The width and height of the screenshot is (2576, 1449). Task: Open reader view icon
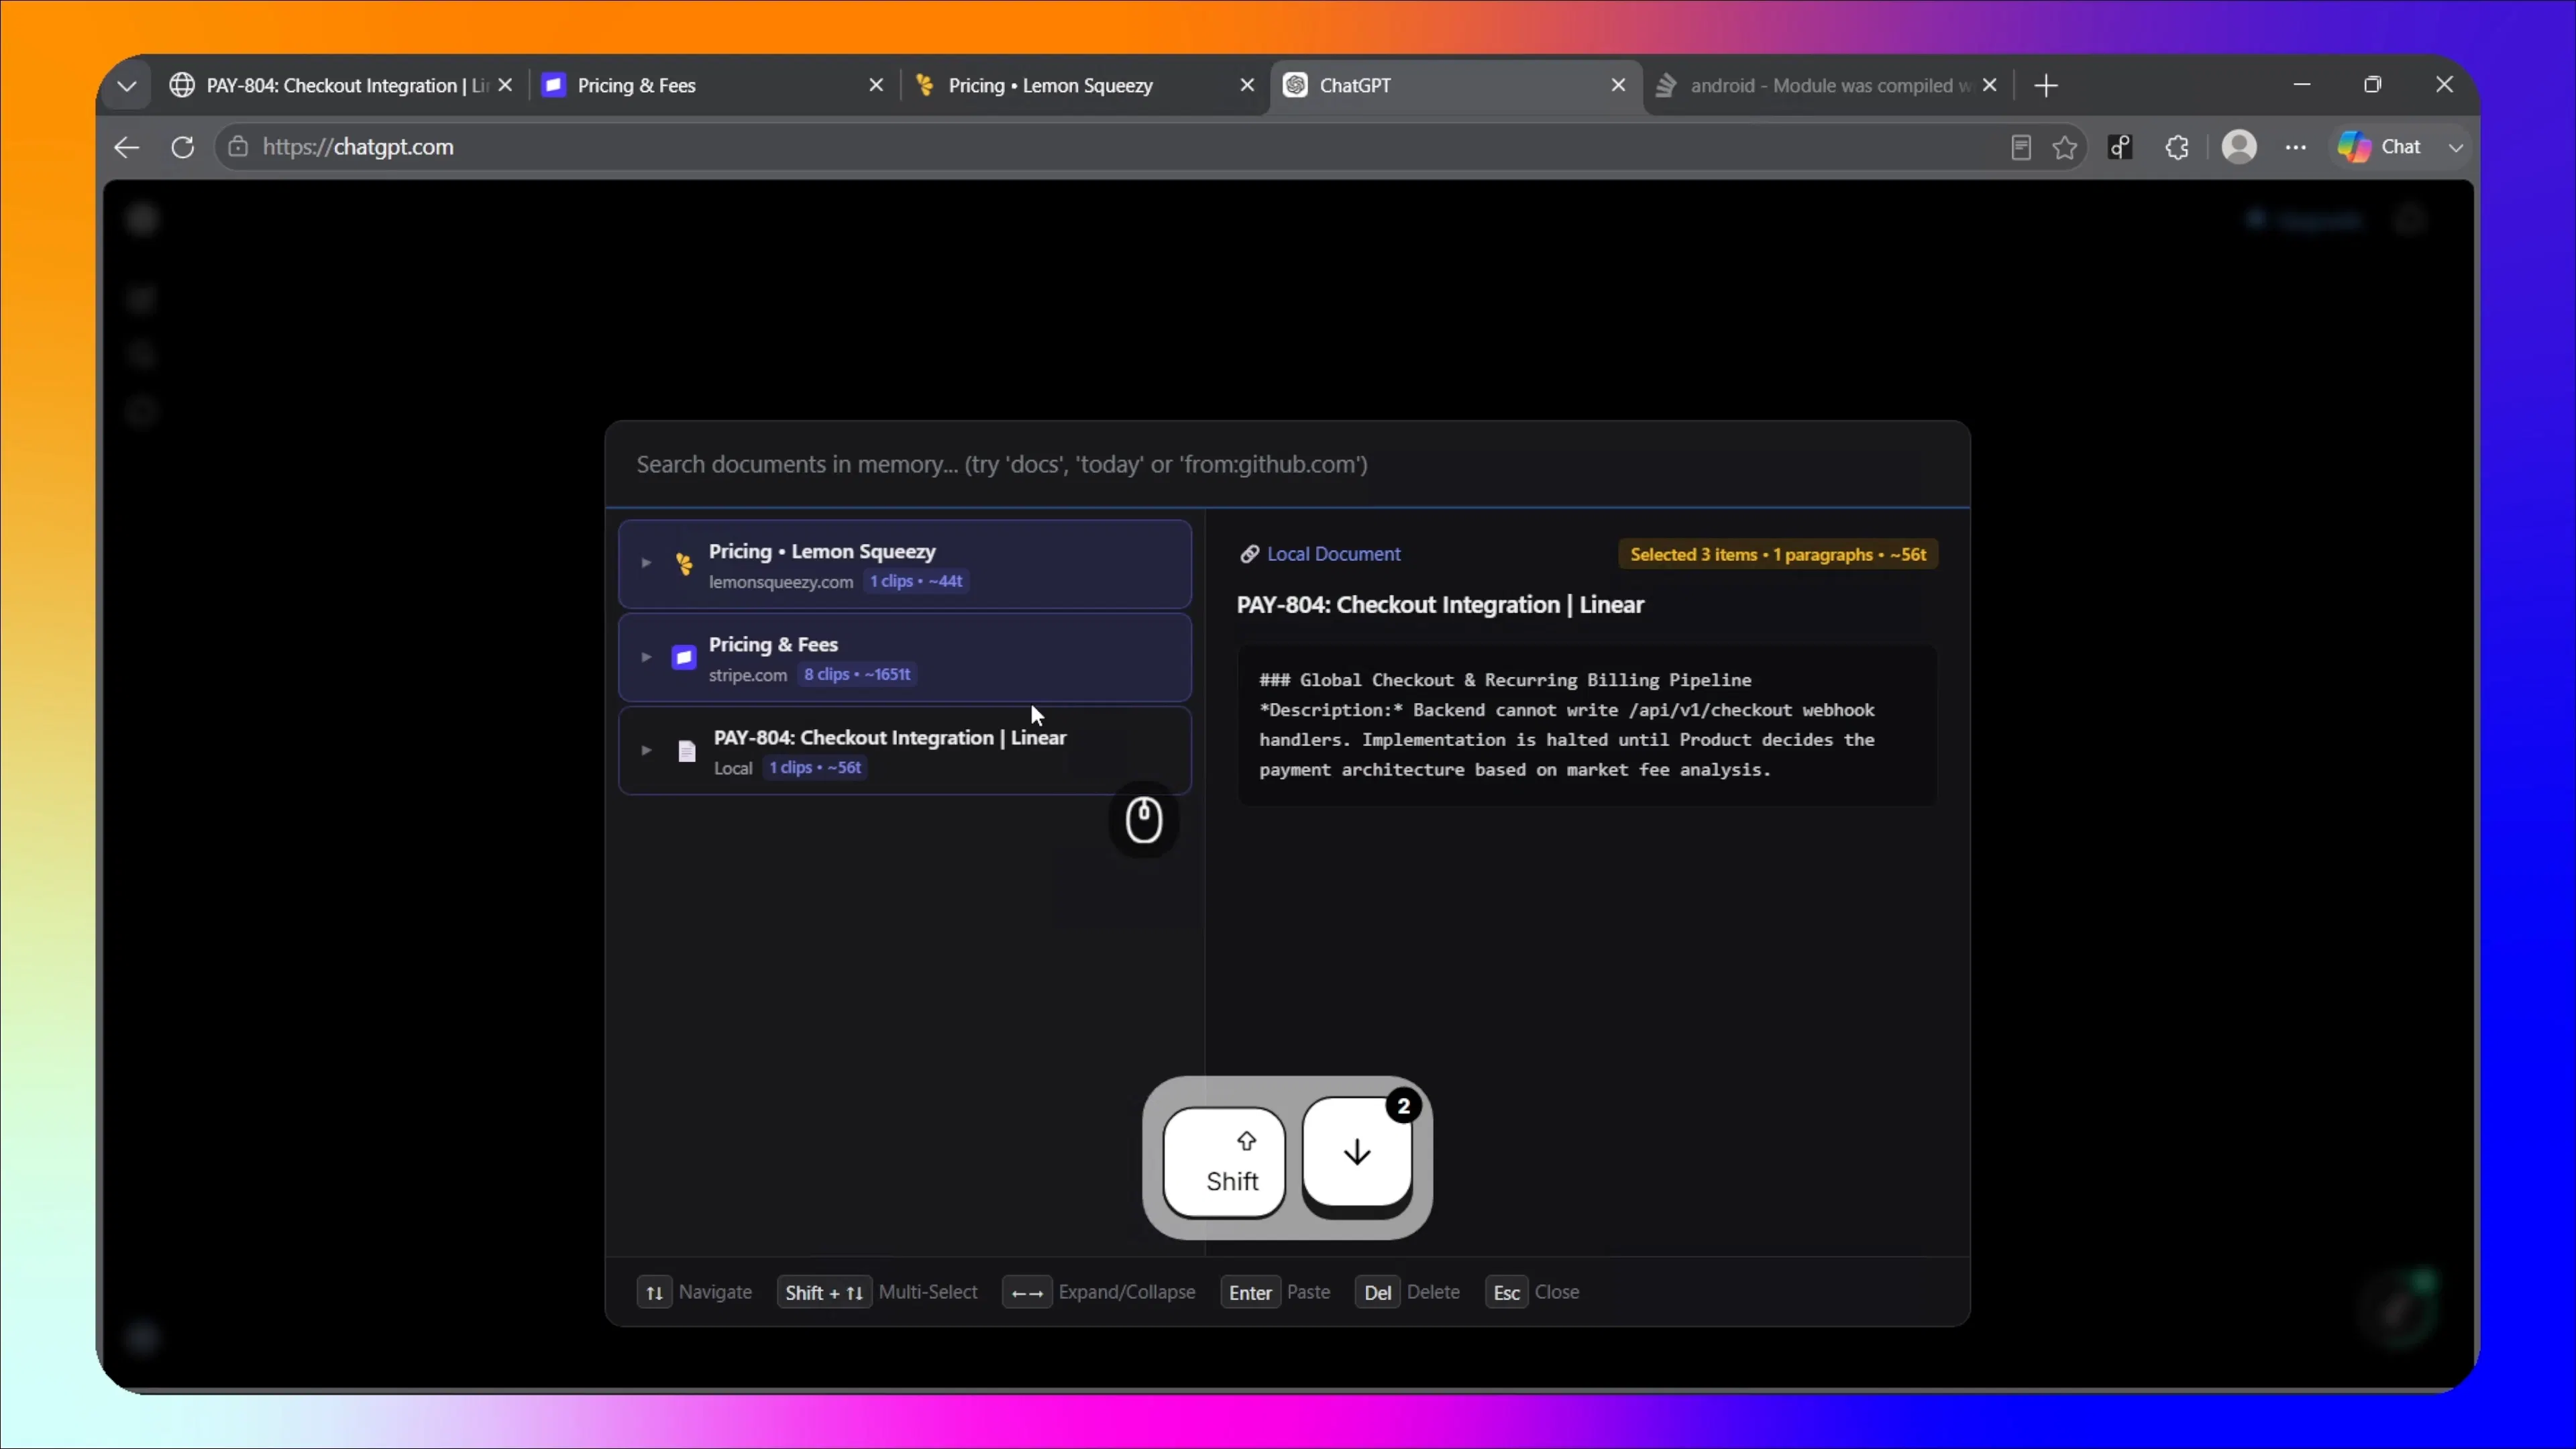coord(2021,147)
